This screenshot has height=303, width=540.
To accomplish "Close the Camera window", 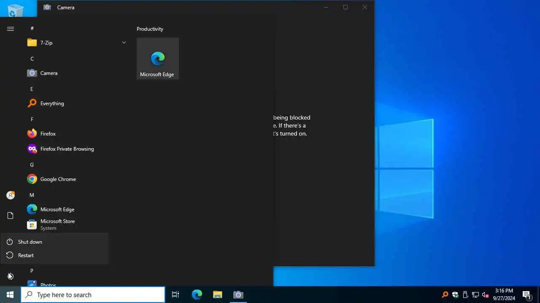I will pyautogui.click(x=365, y=7).
